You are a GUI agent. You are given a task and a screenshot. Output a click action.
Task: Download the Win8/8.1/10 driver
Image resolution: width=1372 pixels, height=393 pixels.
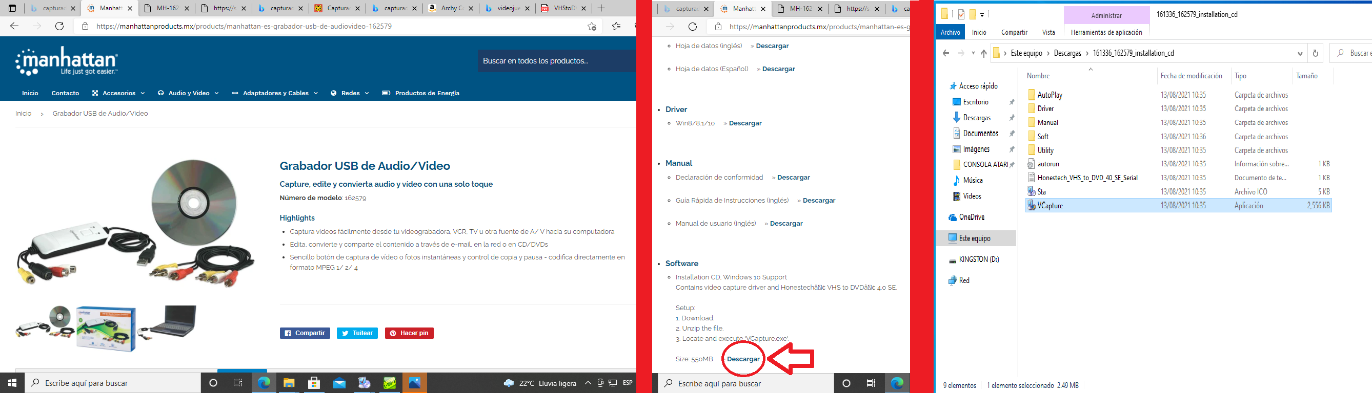pyautogui.click(x=744, y=123)
